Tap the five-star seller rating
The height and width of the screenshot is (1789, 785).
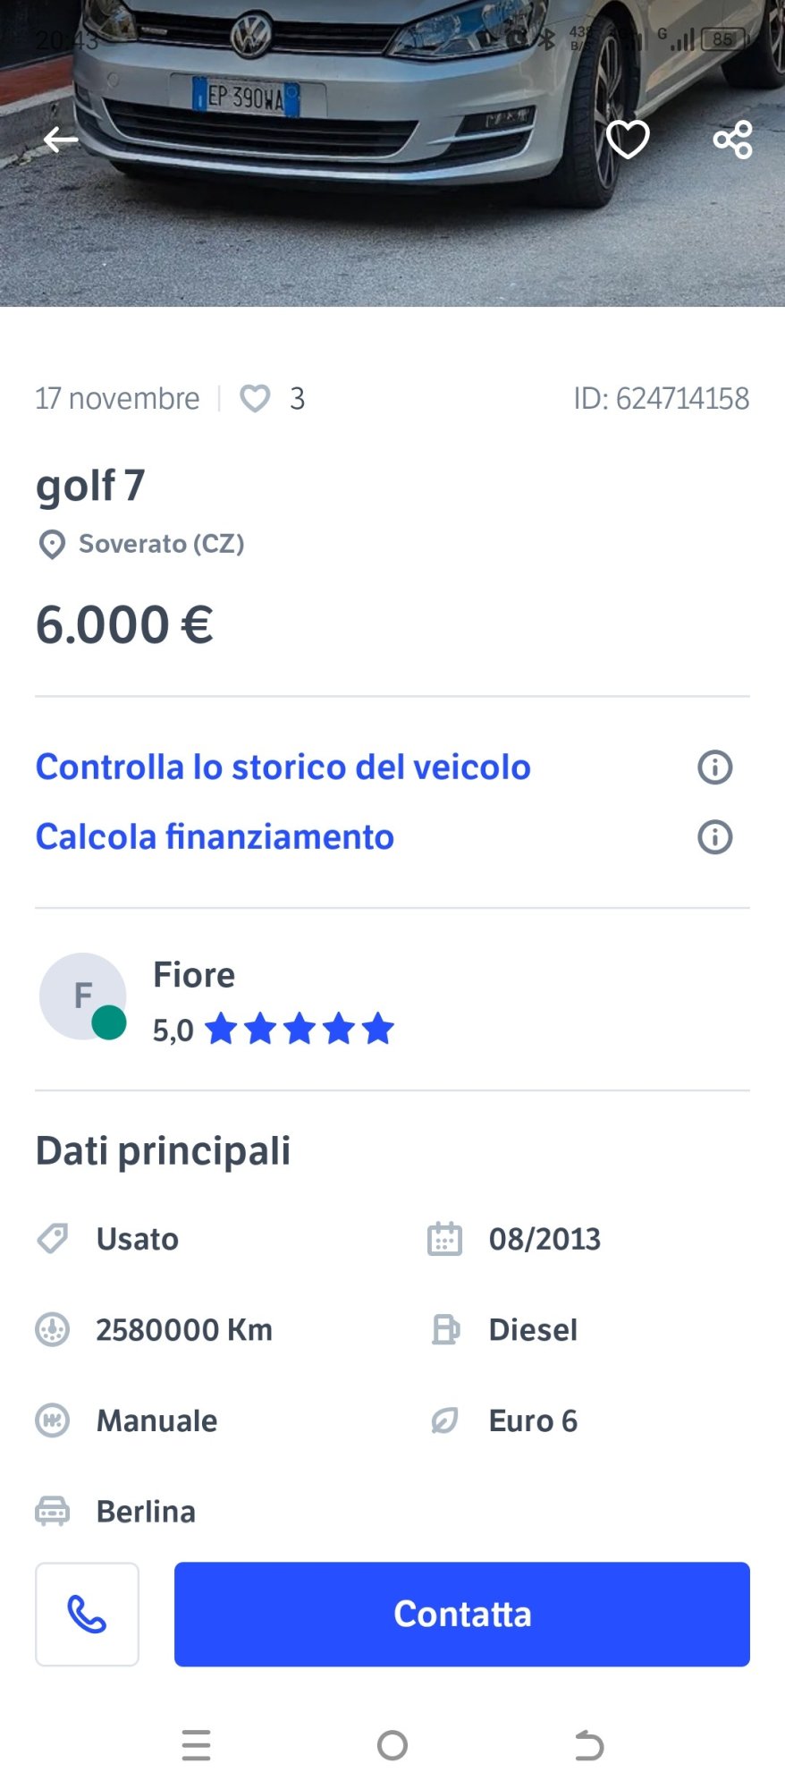click(299, 1029)
